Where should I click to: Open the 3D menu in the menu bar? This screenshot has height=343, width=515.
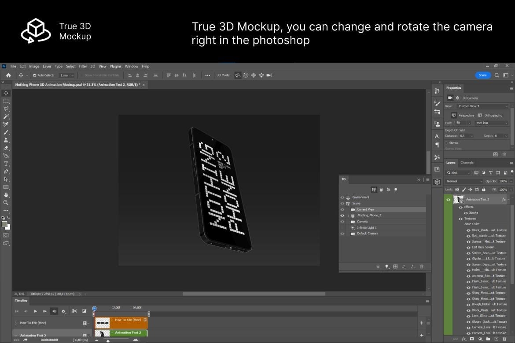coord(92,66)
